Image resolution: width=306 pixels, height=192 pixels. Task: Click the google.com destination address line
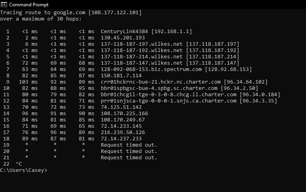click(71, 13)
